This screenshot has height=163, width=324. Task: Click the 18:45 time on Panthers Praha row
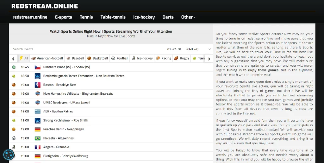pos(25,67)
